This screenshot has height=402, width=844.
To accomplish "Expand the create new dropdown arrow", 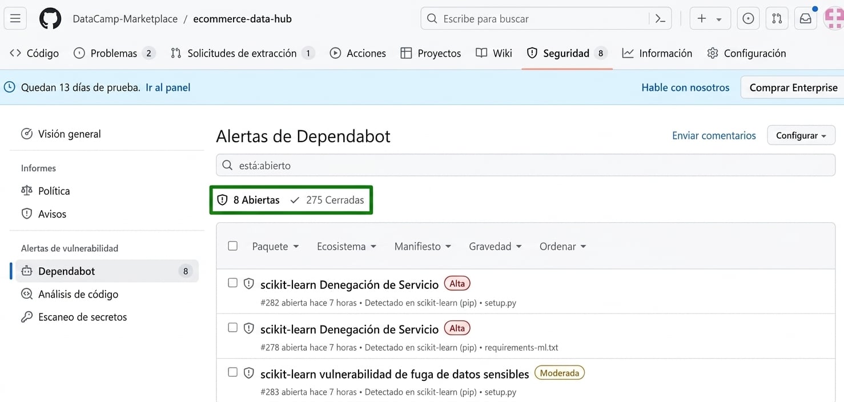I will (719, 19).
